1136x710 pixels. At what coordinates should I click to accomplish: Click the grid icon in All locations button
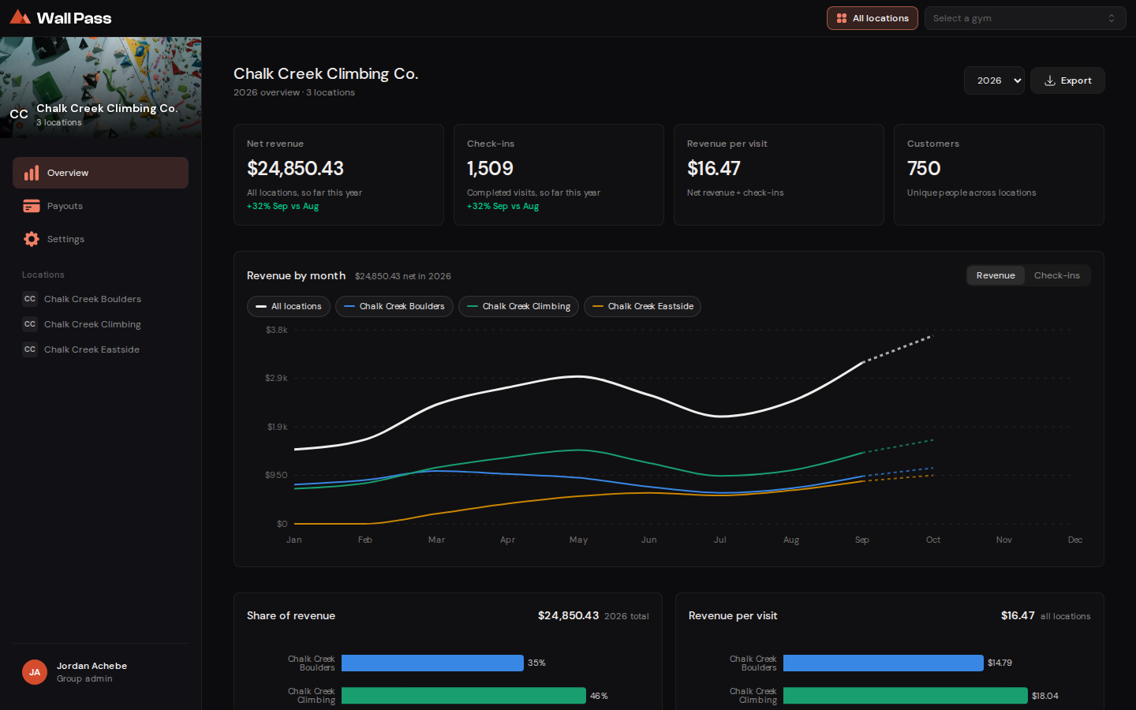842,18
